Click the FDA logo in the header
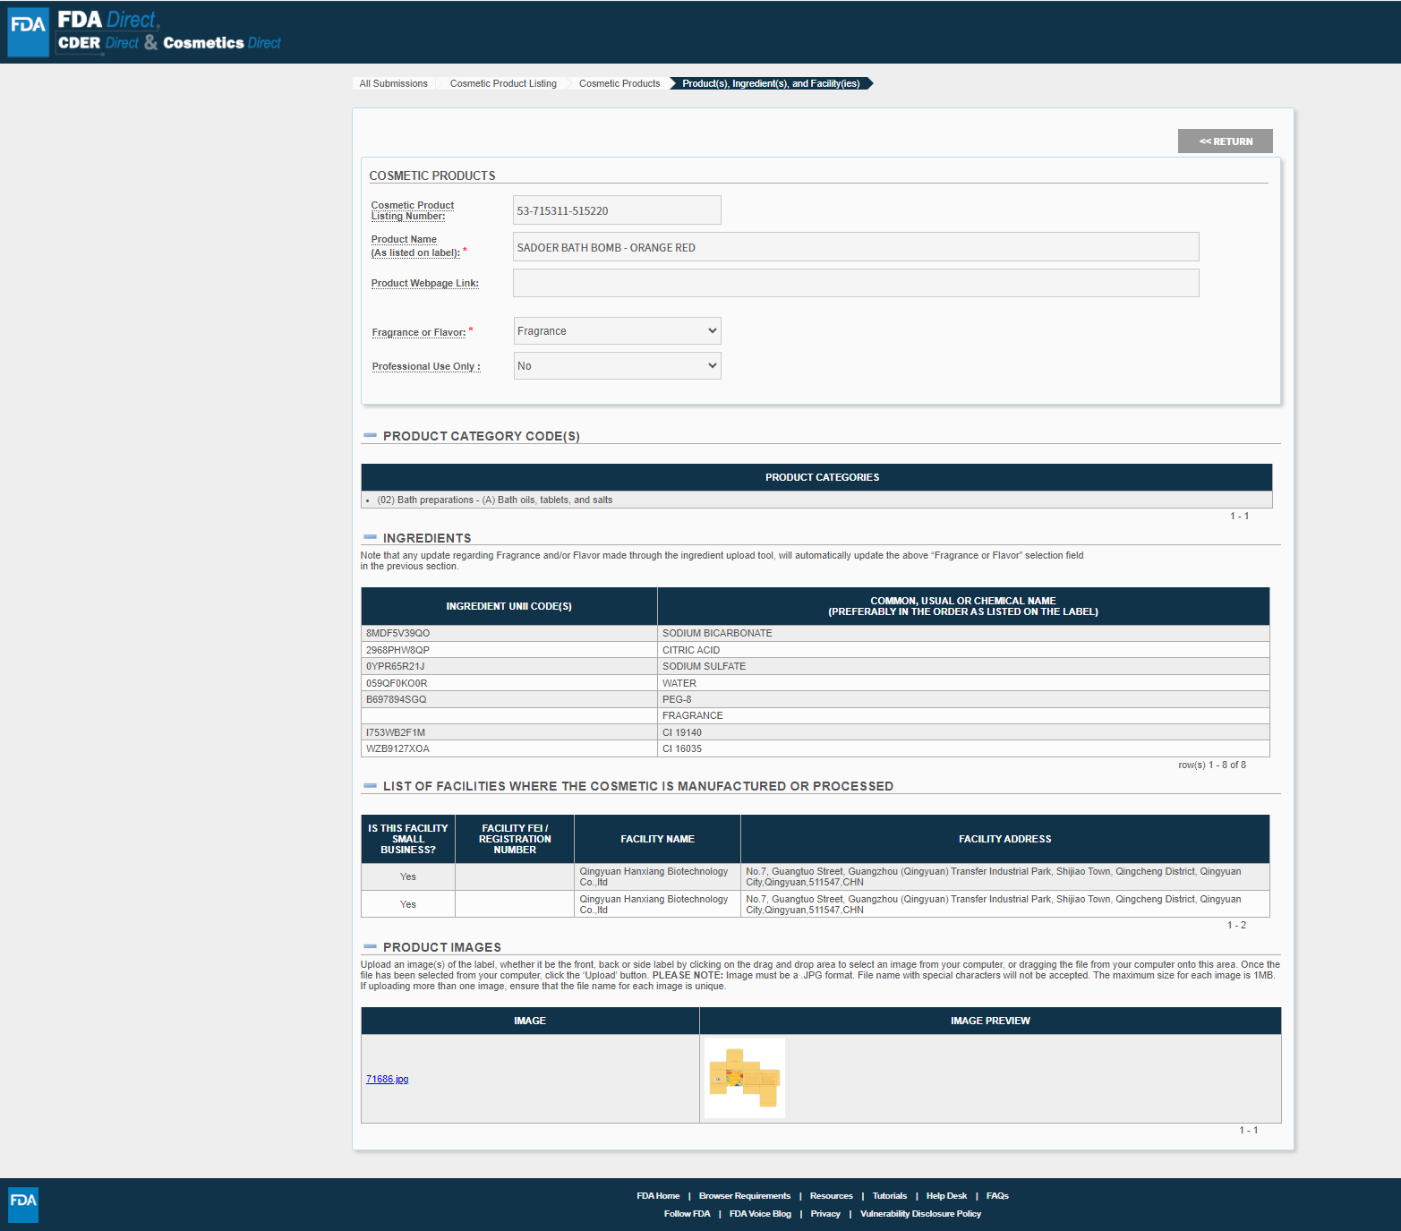This screenshot has height=1231, width=1401. pos(28,31)
